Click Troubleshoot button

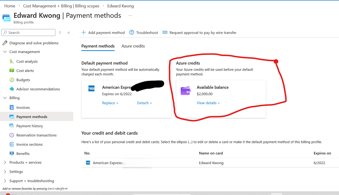(x=144, y=33)
